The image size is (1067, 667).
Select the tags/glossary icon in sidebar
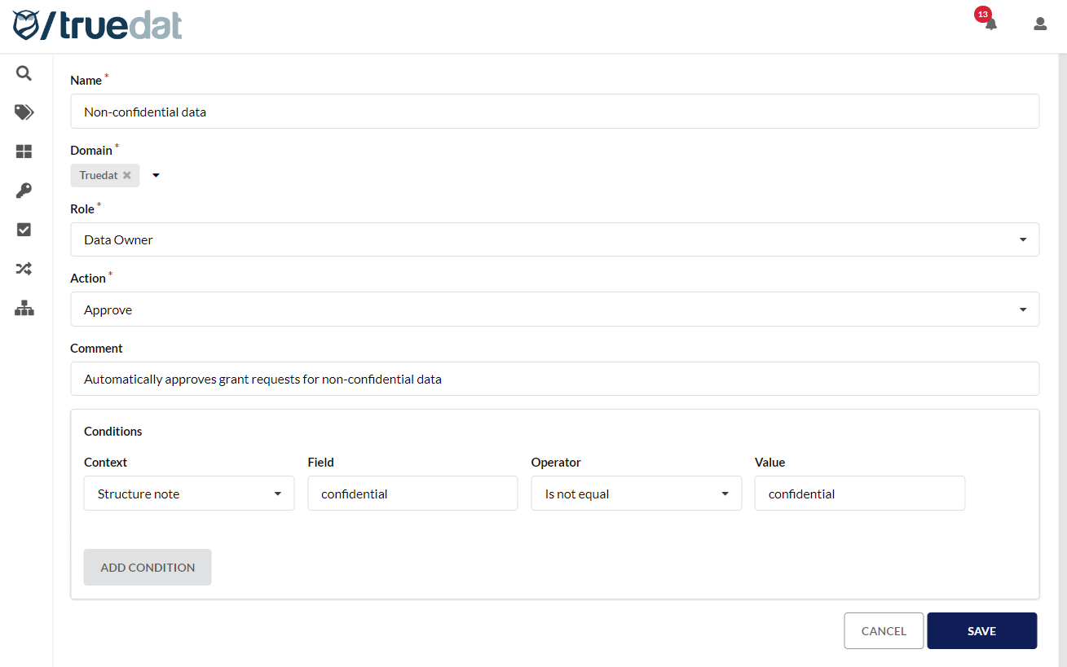(24, 112)
